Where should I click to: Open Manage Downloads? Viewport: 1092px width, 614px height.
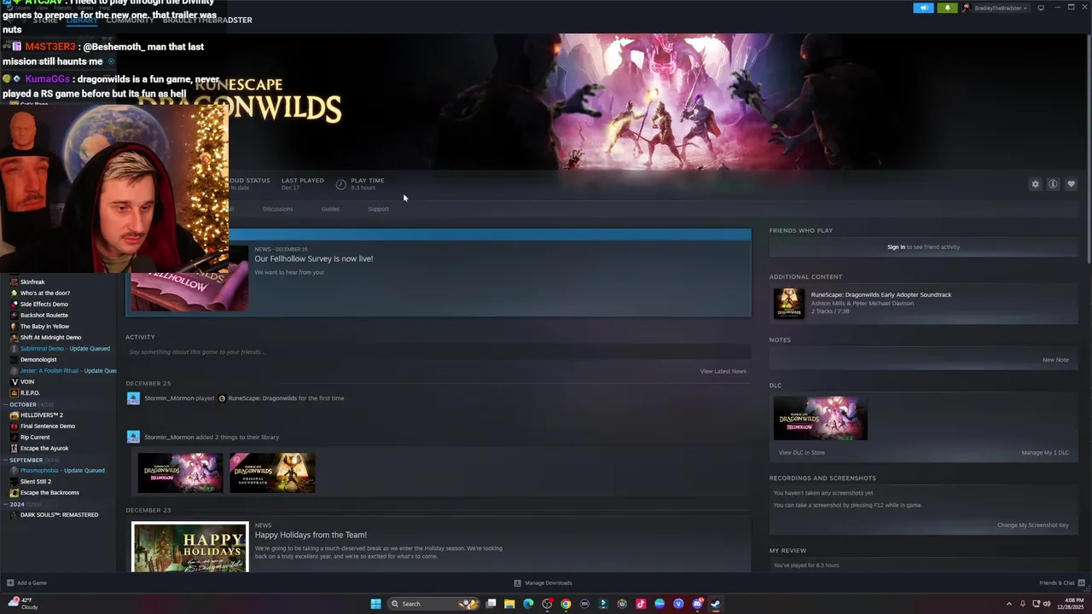tap(543, 583)
